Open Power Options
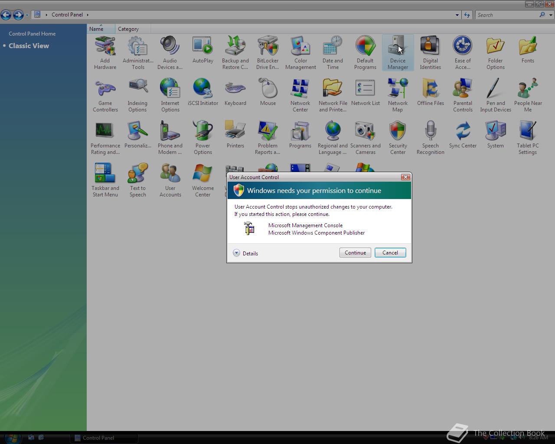555x444 pixels. tap(202, 137)
